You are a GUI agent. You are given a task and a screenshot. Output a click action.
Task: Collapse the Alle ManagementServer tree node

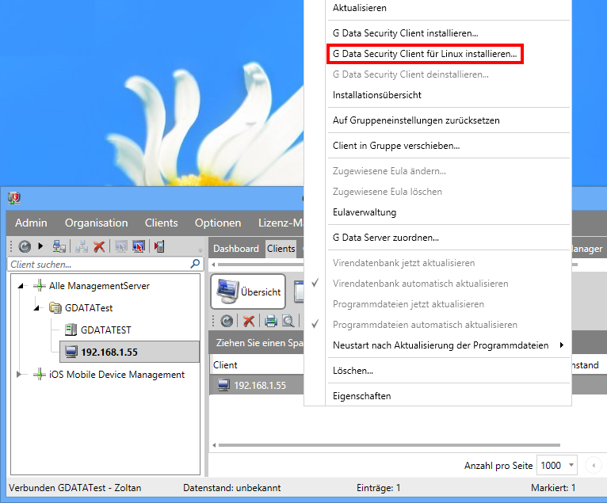pos(21,286)
